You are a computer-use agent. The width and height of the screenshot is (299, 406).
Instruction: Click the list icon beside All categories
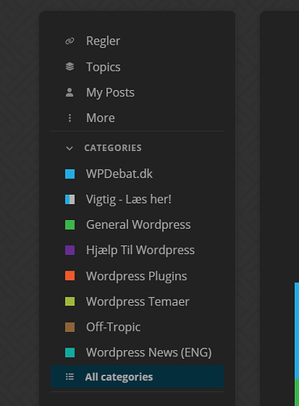point(70,377)
